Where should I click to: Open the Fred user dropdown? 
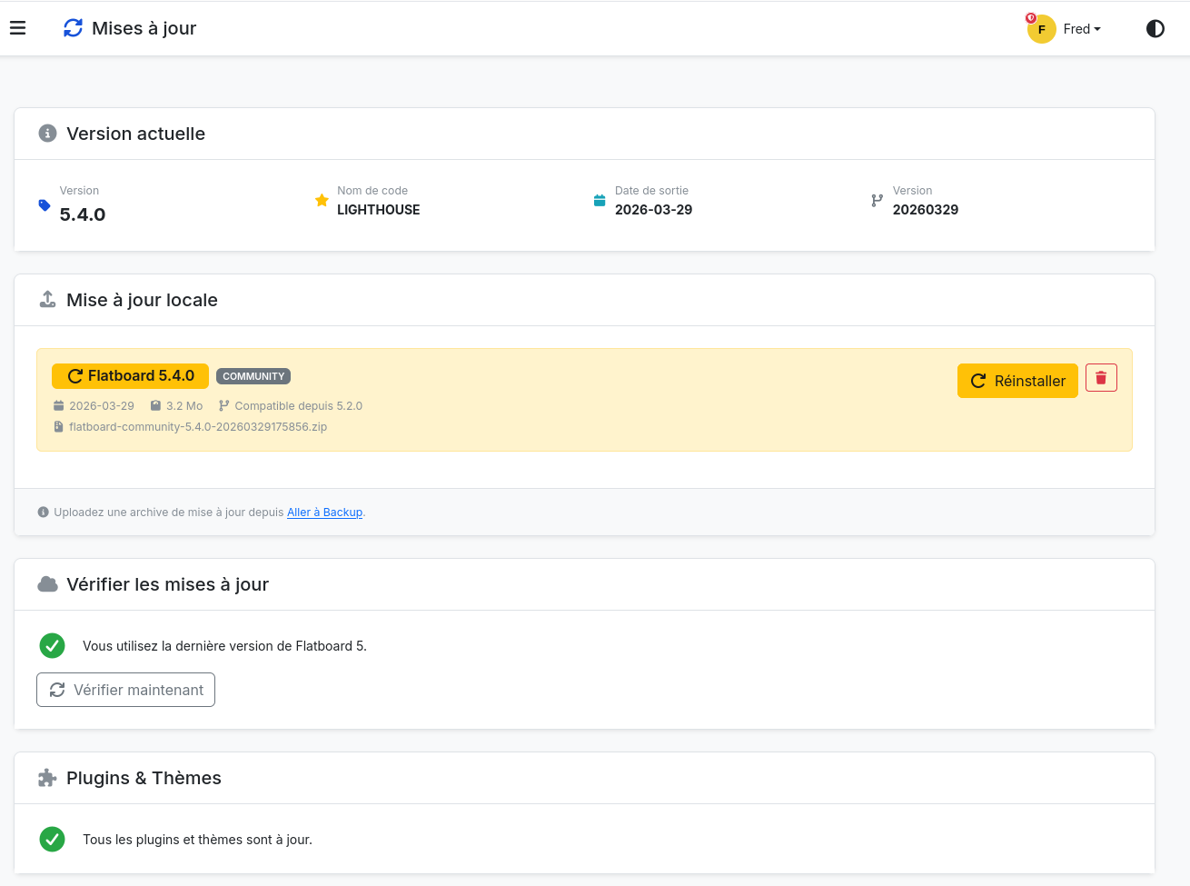tap(1081, 29)
